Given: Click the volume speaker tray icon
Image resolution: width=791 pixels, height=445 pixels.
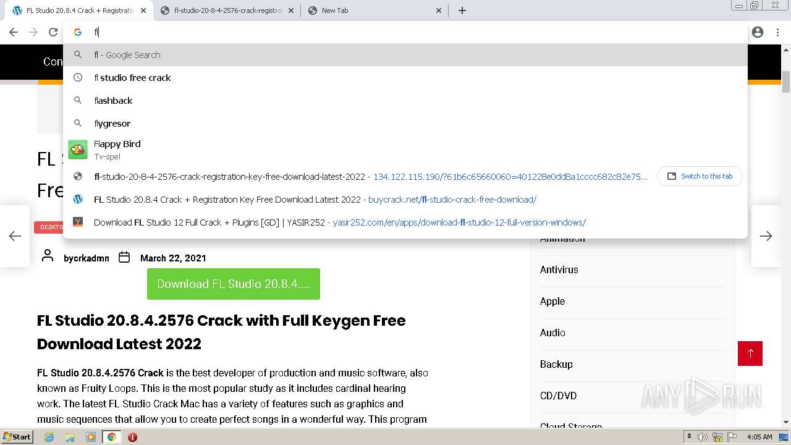Looking at the screenshot, I should tap(703, 437).
